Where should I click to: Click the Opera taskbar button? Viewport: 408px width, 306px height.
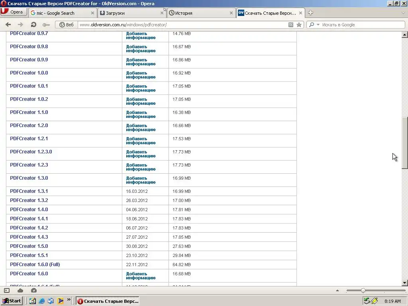click(x=108, y=301)
